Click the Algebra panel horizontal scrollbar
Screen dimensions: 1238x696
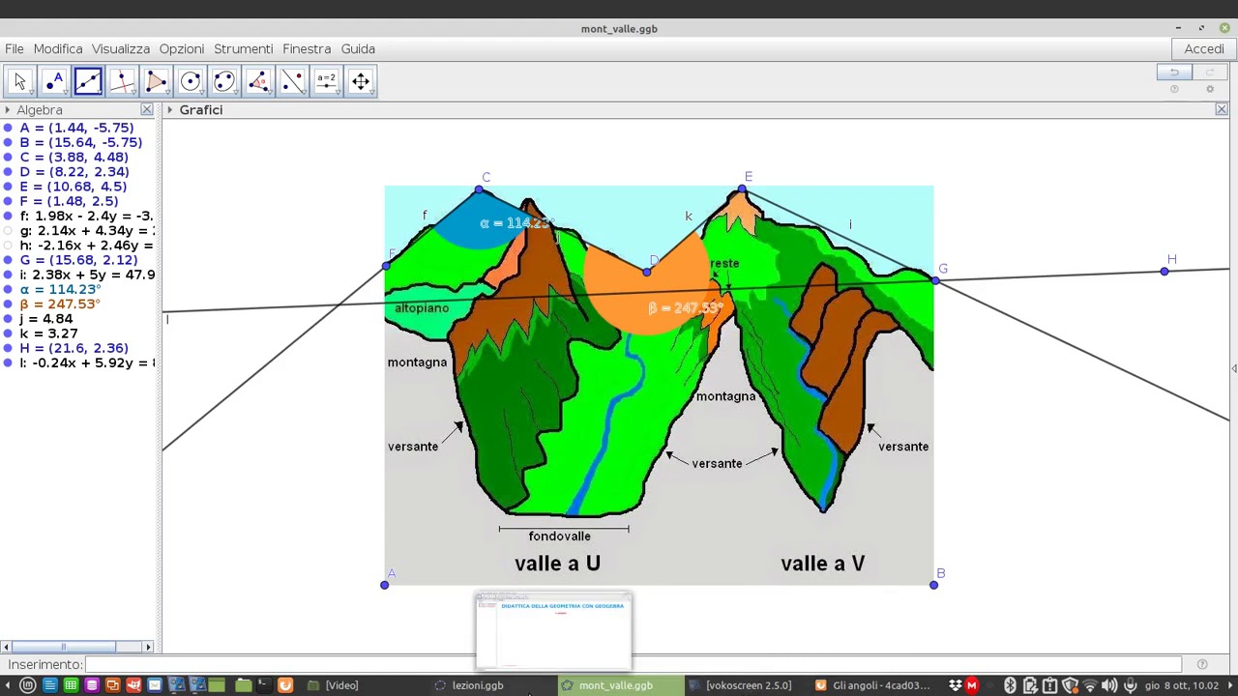click(77, 647)
